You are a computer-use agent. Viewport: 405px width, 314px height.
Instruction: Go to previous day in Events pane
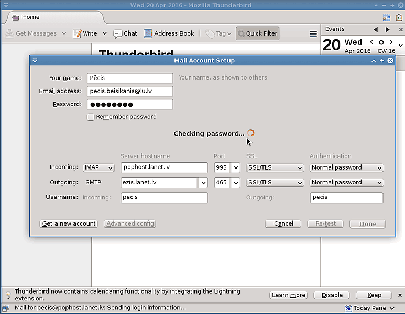376,30
